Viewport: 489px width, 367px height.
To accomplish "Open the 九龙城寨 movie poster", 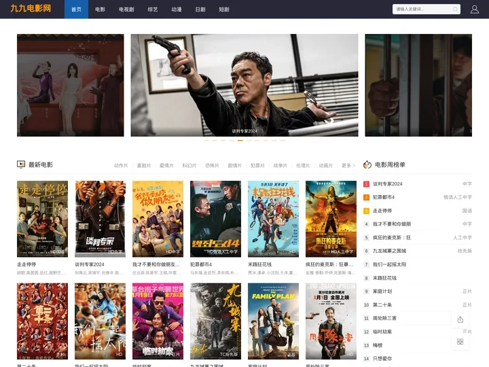I will click(215, 321).
